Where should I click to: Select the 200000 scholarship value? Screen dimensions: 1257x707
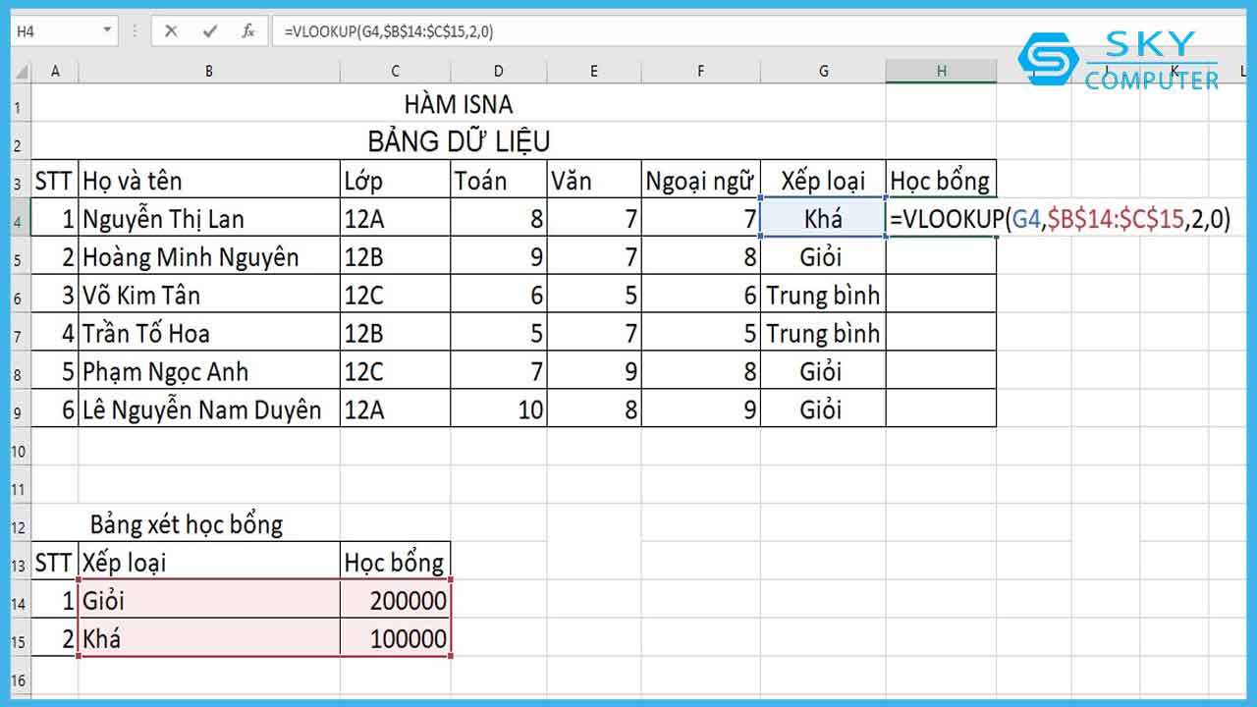(395, 601)
